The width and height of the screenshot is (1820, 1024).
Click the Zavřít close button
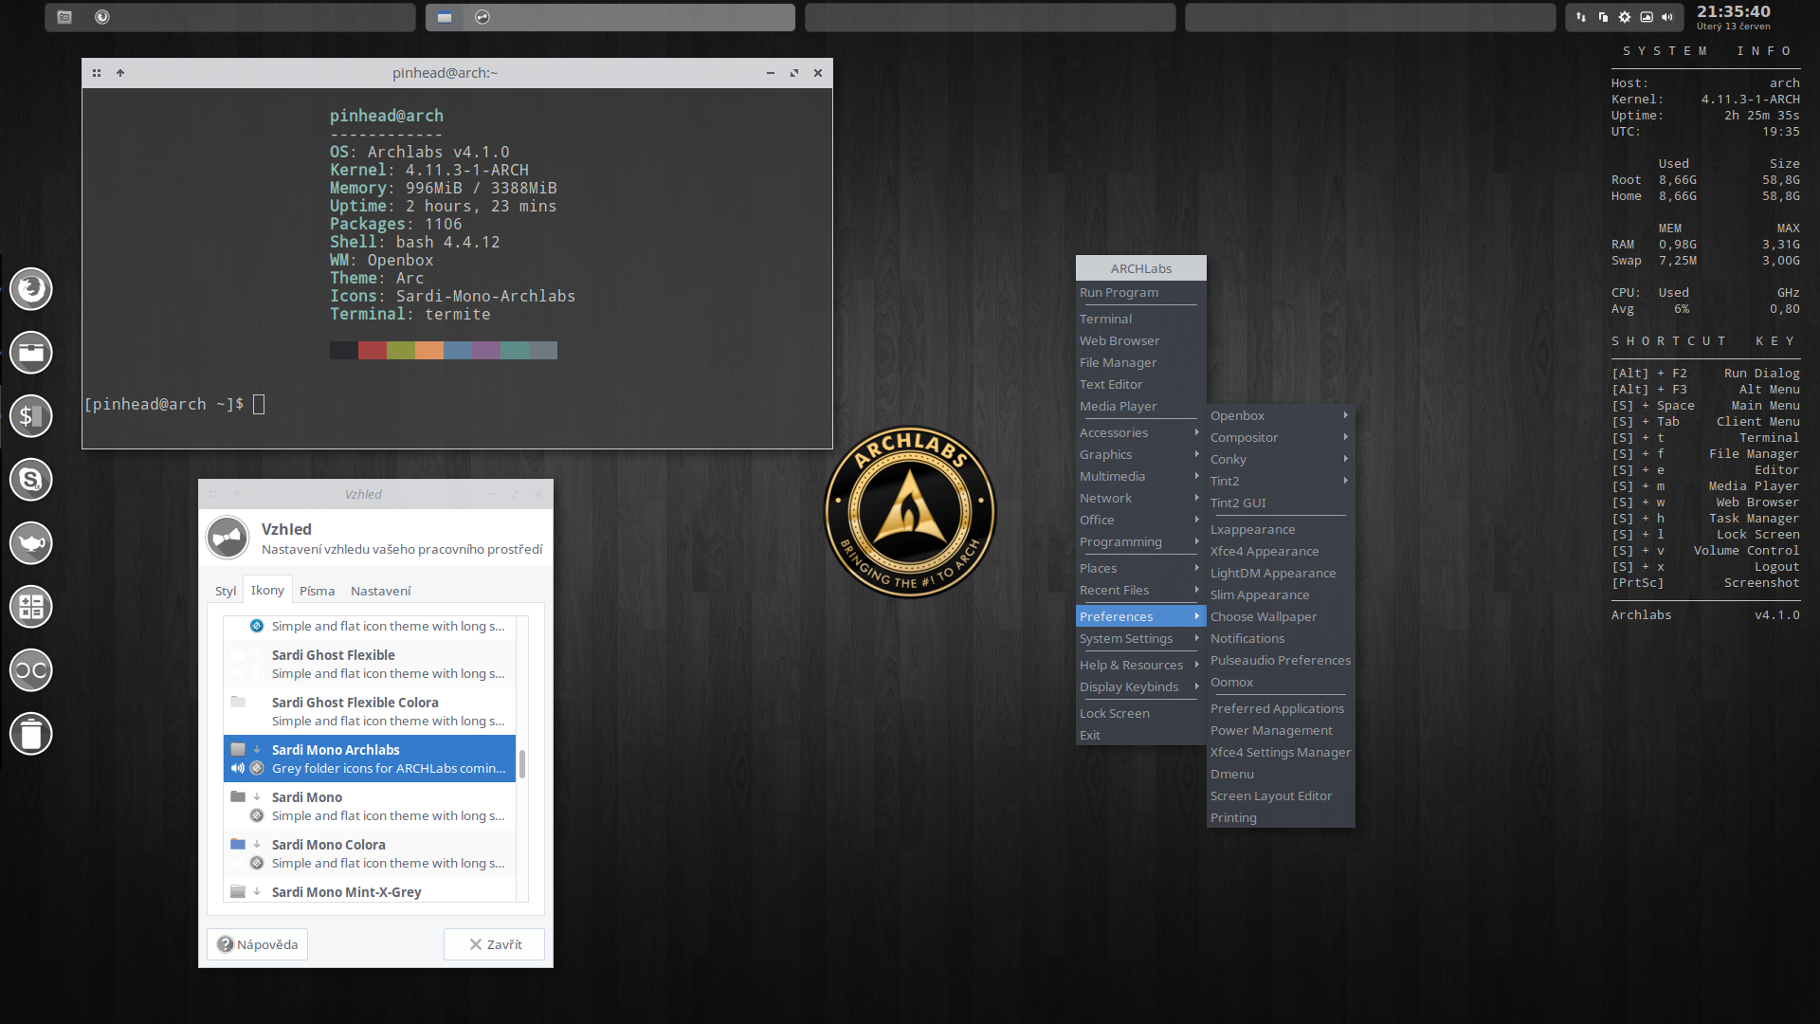pyautogui.click(x=495, y=944)
